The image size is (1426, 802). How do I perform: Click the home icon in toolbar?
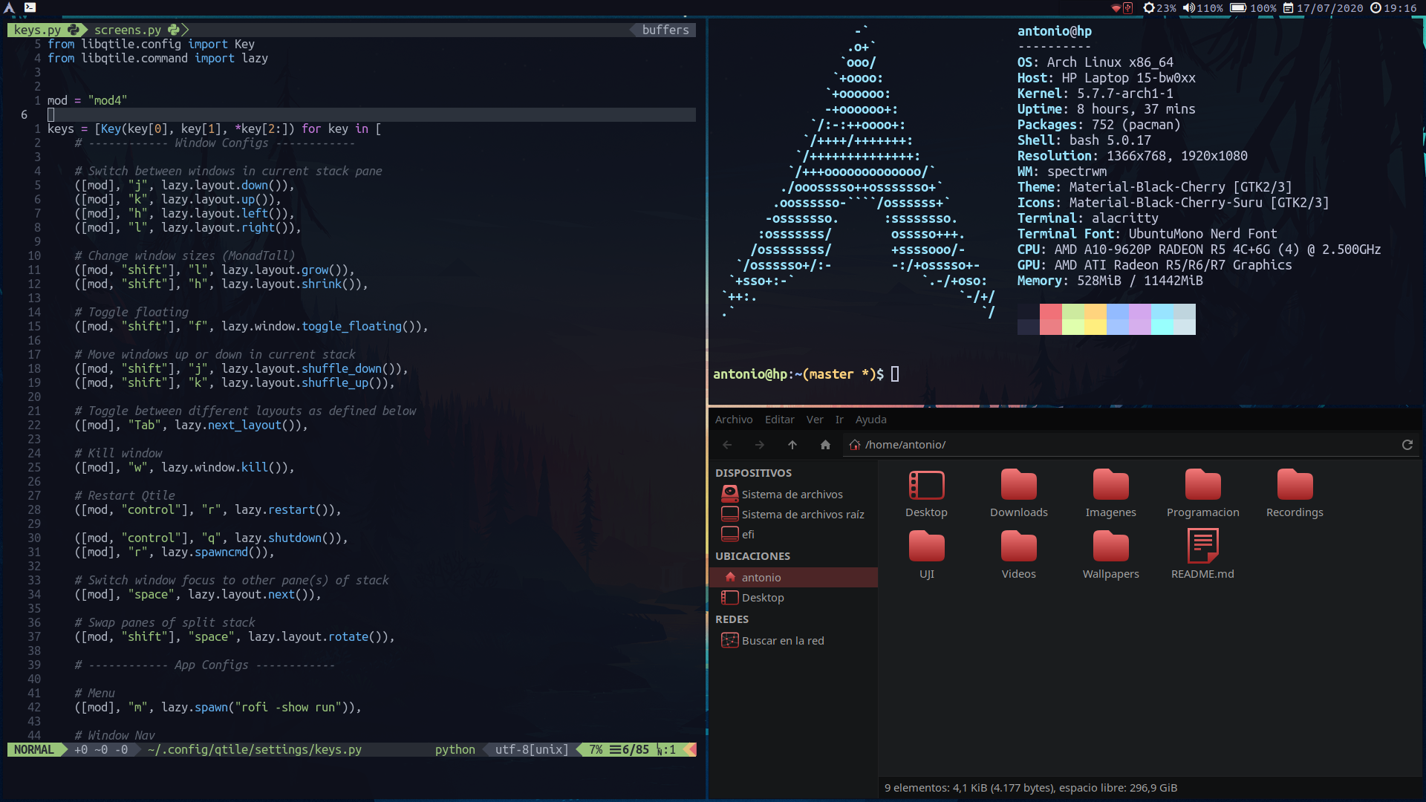(x=824, y=445)
